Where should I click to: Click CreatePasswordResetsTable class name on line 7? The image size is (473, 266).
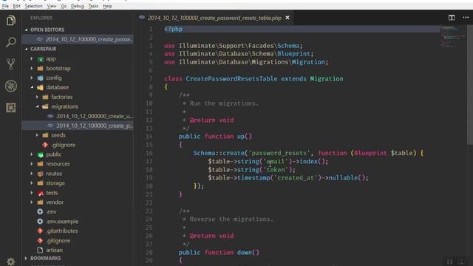click(x=231, y=79)
